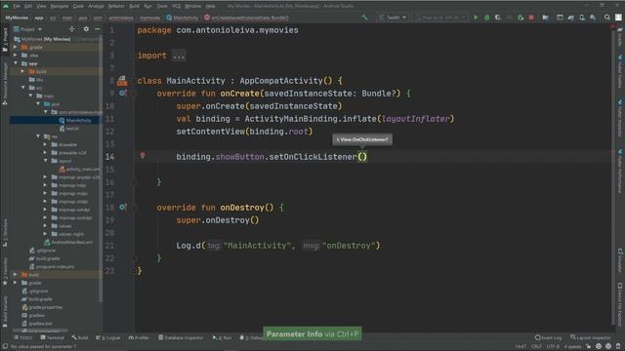625x351 pixels.
Task: Open the VCS menu
Action: point(176,6)
